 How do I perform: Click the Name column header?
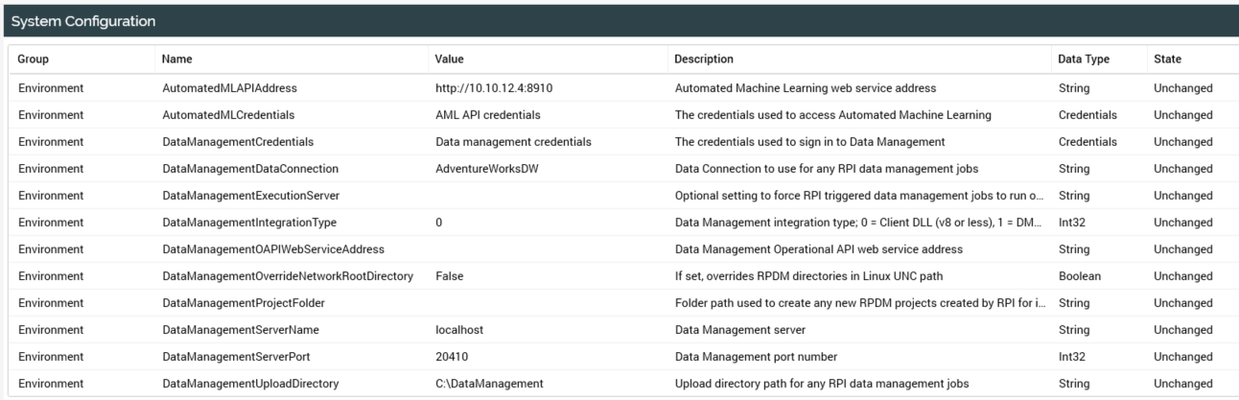(x=176, y=59)
